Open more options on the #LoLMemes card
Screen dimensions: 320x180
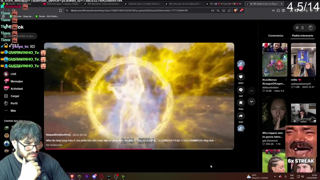pyautogui.click(x=286, y=80)
